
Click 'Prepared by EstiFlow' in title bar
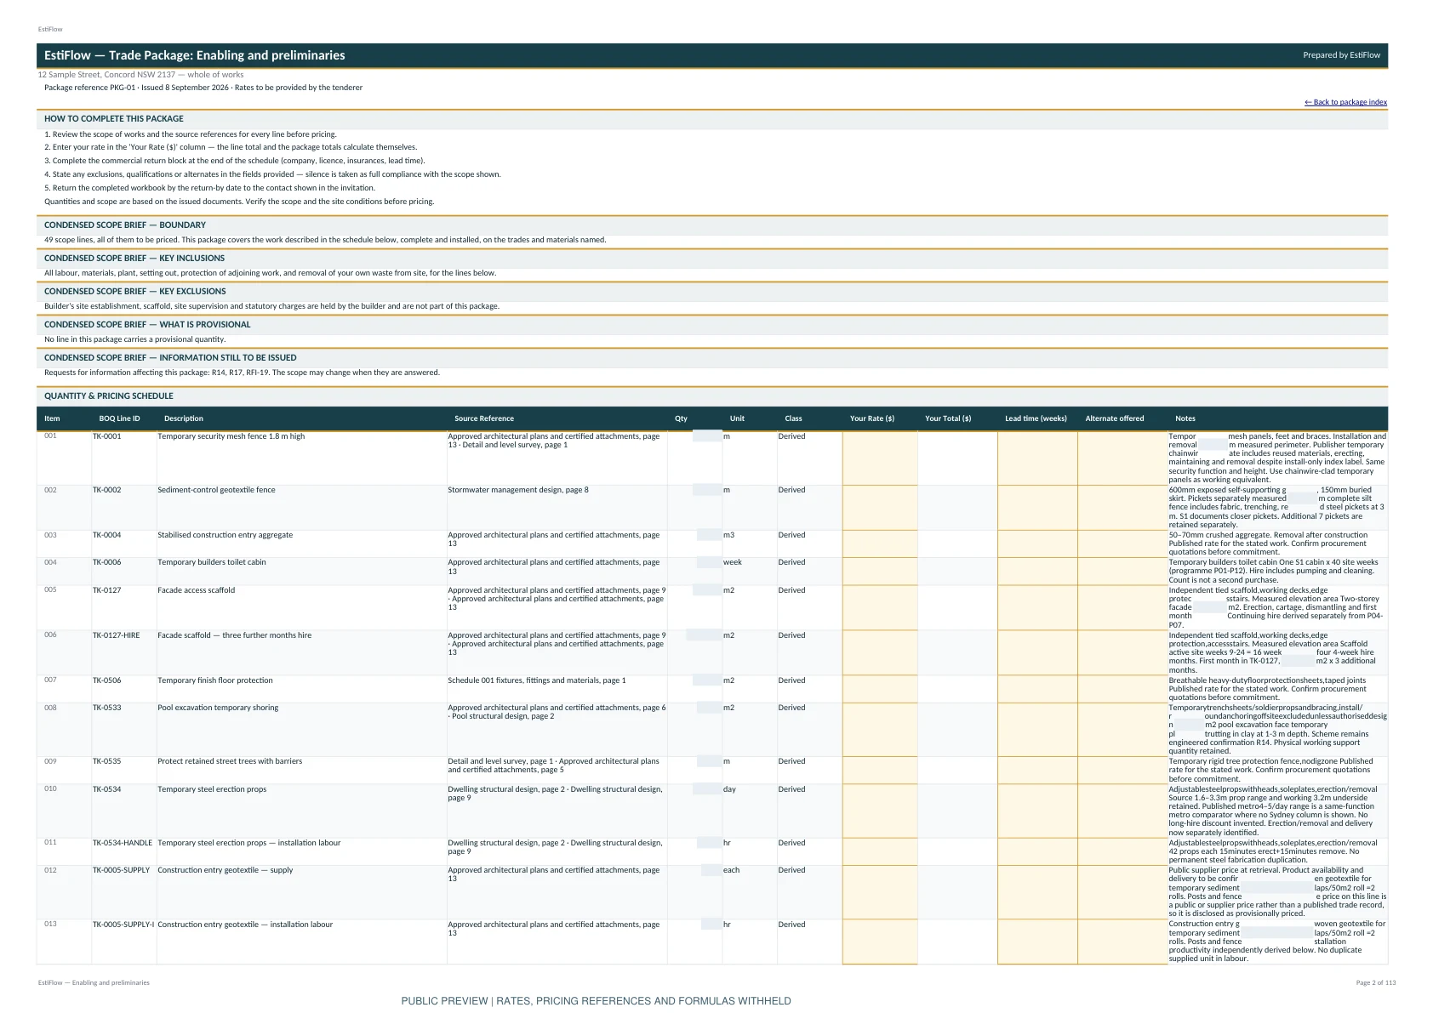[x=1342, y=55]
